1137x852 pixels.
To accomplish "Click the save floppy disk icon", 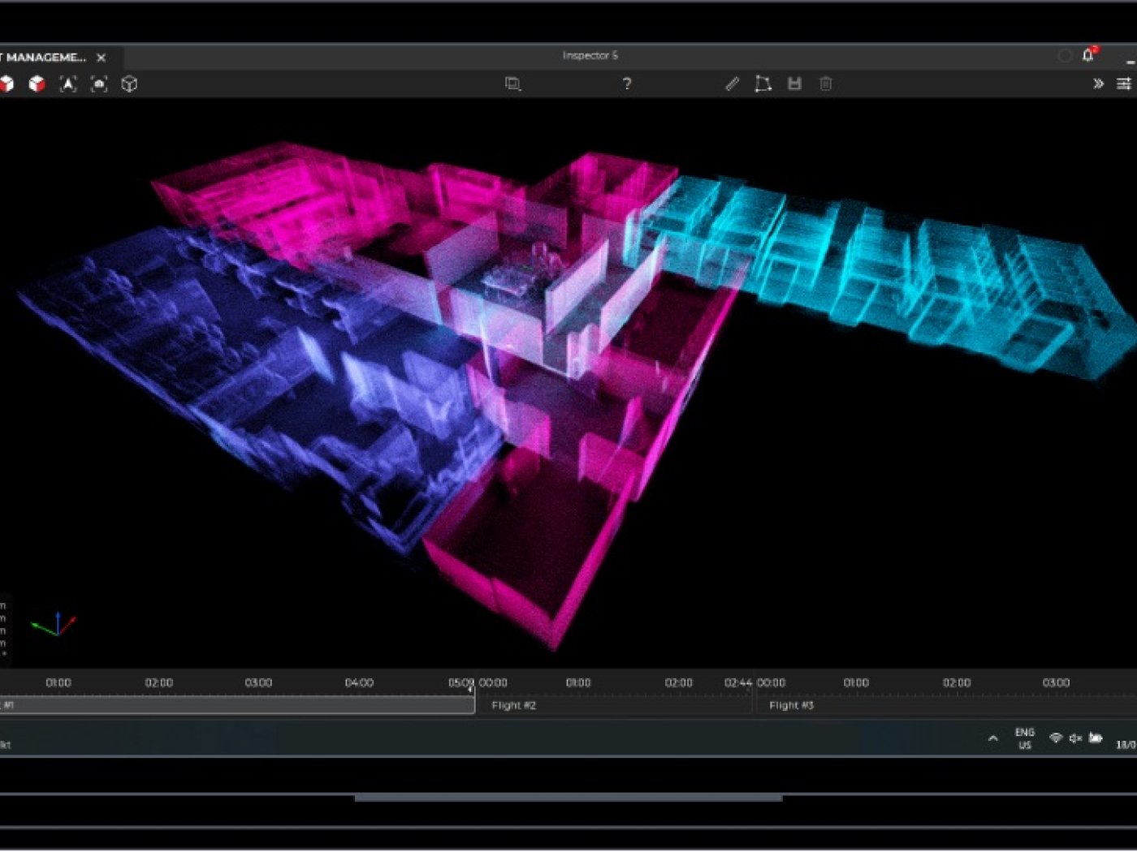I will click(x=794, y=84).
